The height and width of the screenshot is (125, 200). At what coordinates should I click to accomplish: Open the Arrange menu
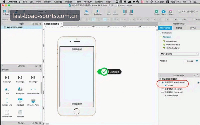[58, 2]
